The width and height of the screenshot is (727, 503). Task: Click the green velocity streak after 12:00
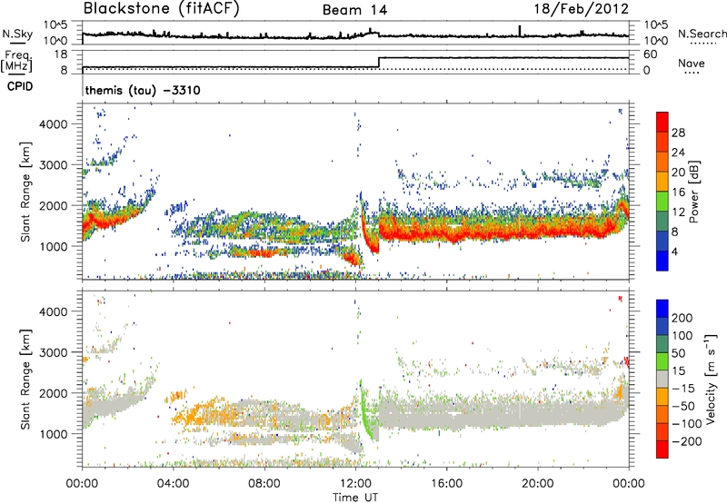[365, 409]
